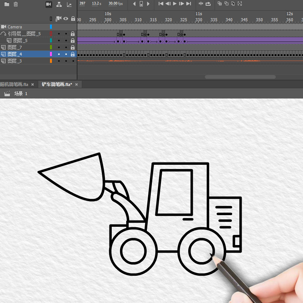The width and height of the screenshot is (303, 303).
Task: Toggle loop playback
Action: [208, 4]
